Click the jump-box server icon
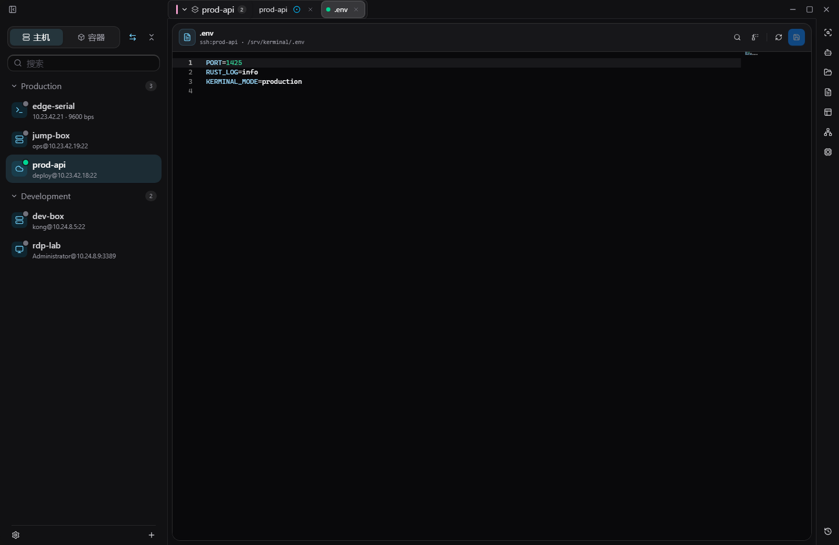Image resolution: width=839 pixels, height=545 pixels. tap(19, 139)
